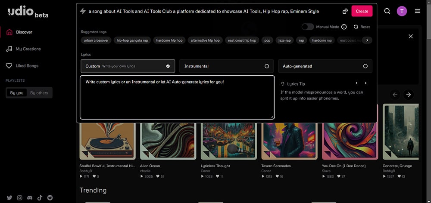Click play count icon under Tavern Serenades

263,176
